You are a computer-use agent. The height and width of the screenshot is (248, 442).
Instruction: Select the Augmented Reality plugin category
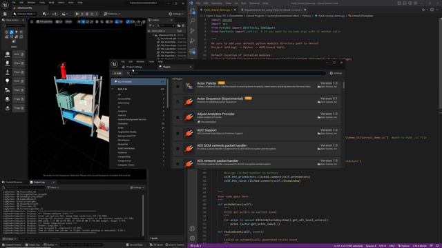click(127, 132)
